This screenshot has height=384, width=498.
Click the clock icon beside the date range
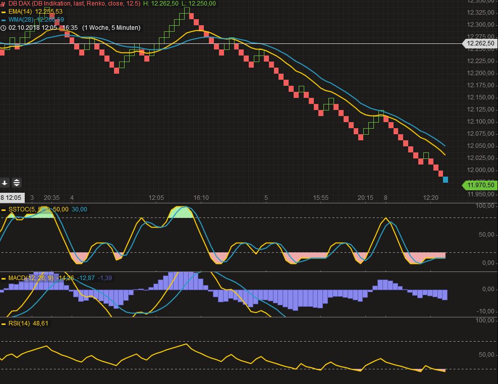(x=3, y=28)
